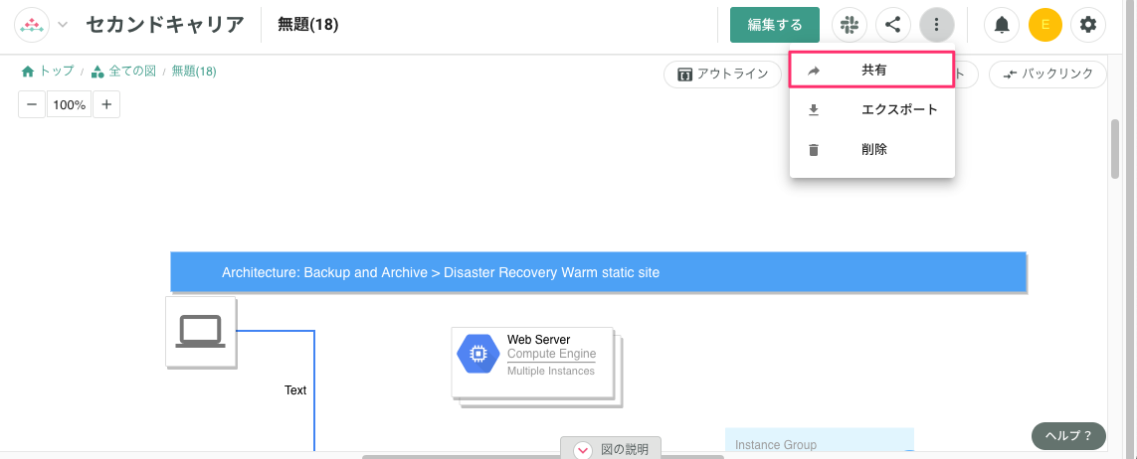Go to トップ breadcrumb link
The width and height of the screenshot is (1137, 459).
(48, 71)
